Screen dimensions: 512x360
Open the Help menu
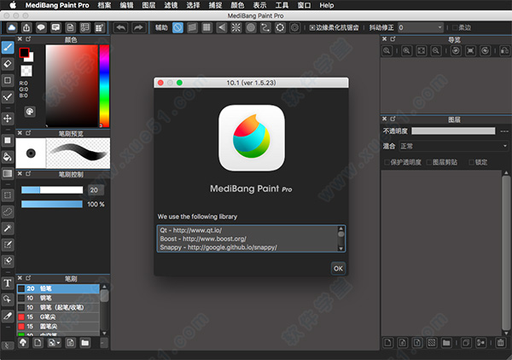pyautogui.click(x=327, y=5)
